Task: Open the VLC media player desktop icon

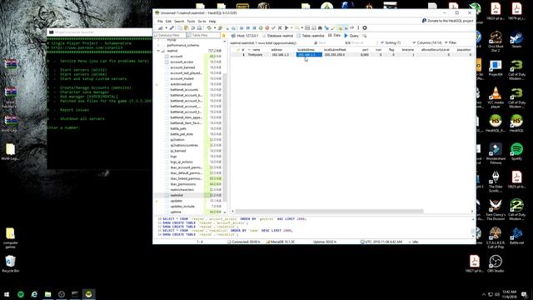Action: point(496,97)
